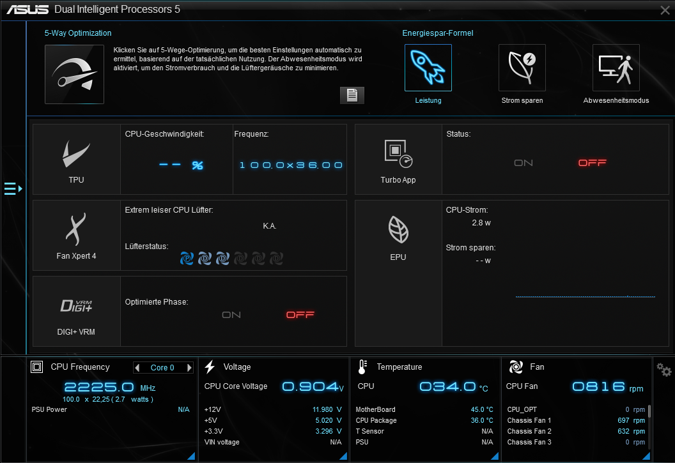675x463 pixels.
Task: Expand the Voltage panel corner triangle
Action: coord(343,456)
